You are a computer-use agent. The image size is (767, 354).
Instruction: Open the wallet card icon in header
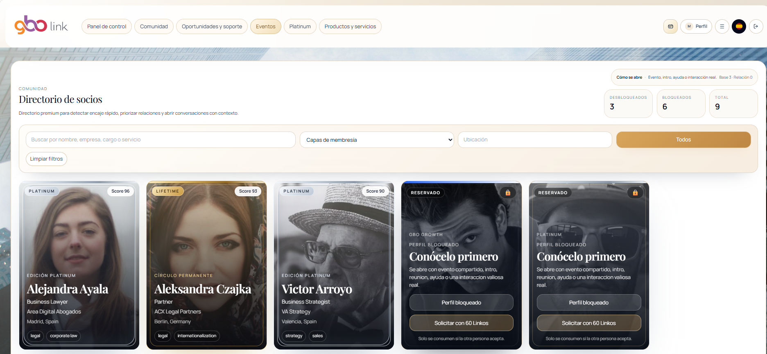(x=670, y=26)
